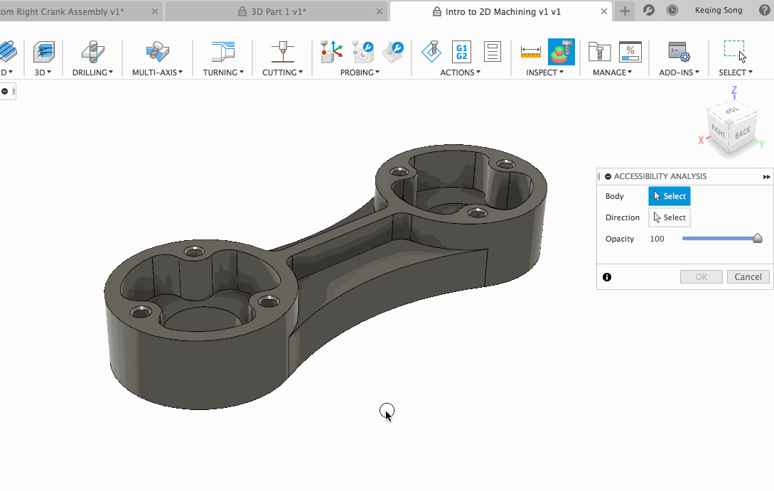Click the info button in the dialog
Image resolution: width=774 pixels, height=491 pixels.
click(x=607, y=277)
